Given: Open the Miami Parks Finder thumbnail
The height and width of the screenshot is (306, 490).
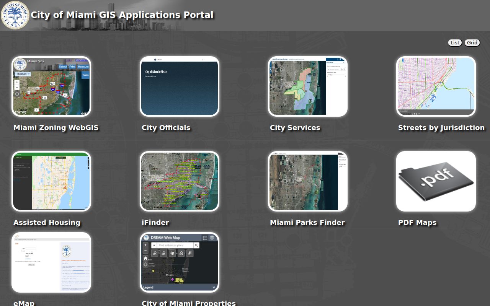Looking at the screenshot, I should (308, 181).
